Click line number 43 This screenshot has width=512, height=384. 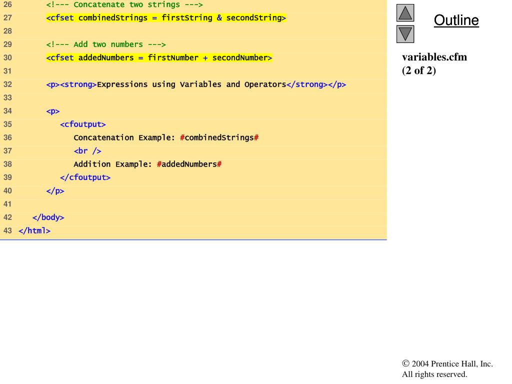7,231
